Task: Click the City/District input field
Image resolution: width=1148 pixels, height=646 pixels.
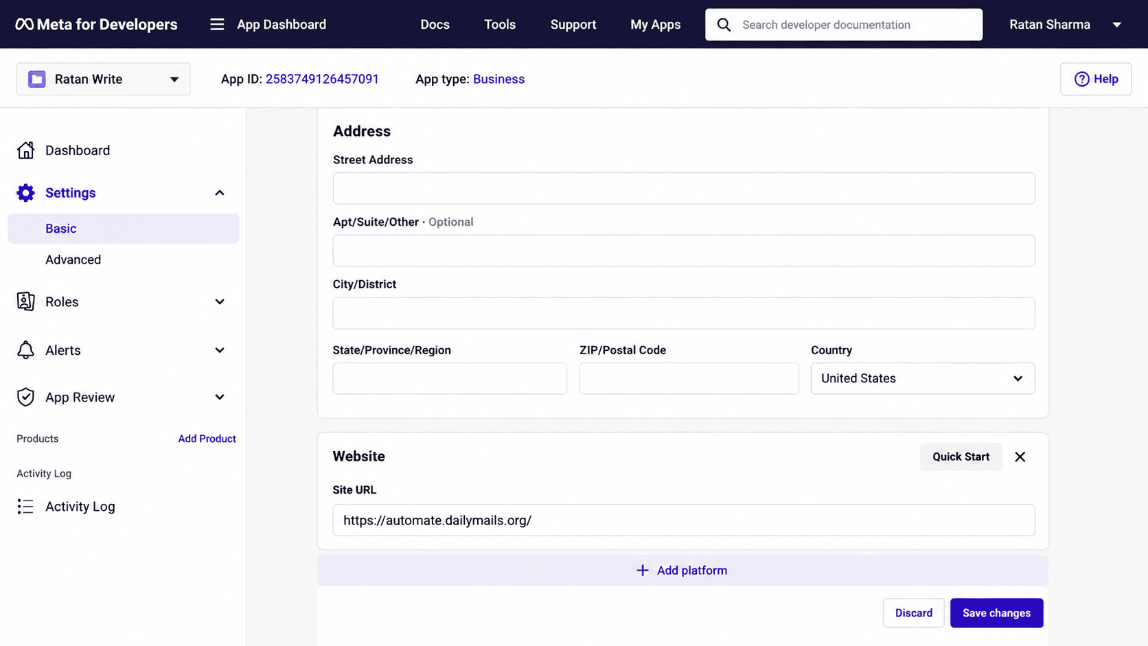Action: tap(684, 313)
